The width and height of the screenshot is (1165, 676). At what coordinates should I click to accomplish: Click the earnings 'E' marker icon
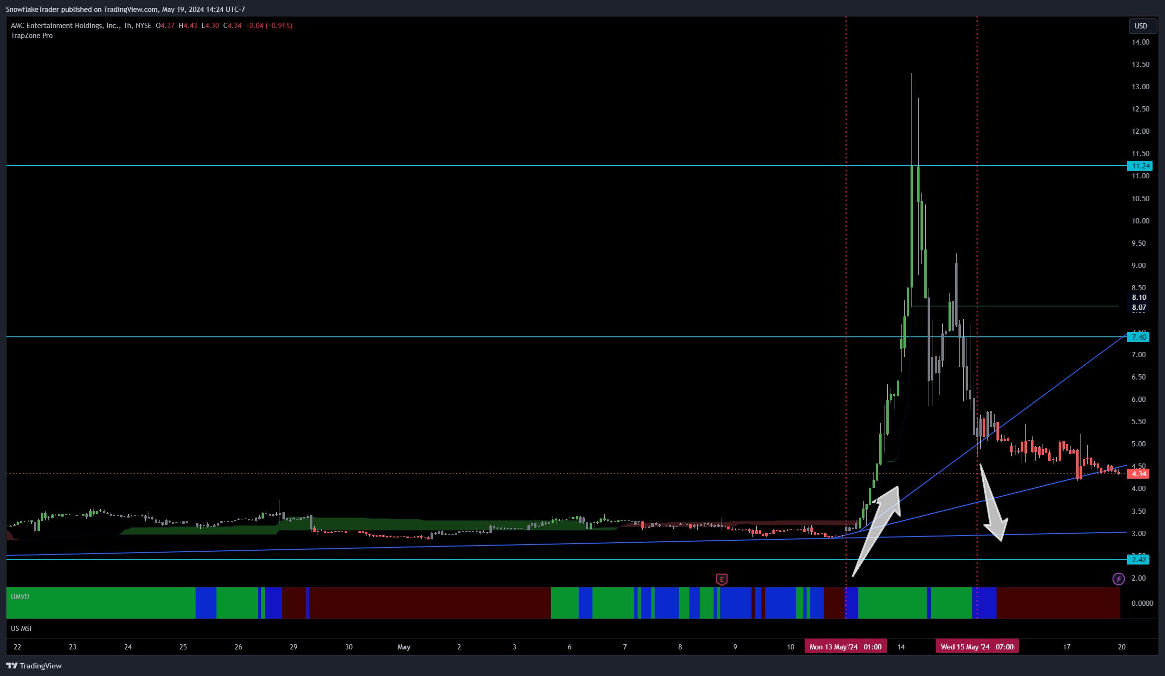point(722,579)
